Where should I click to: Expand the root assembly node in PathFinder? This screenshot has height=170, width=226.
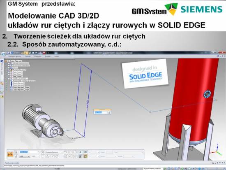click(6, 61)
